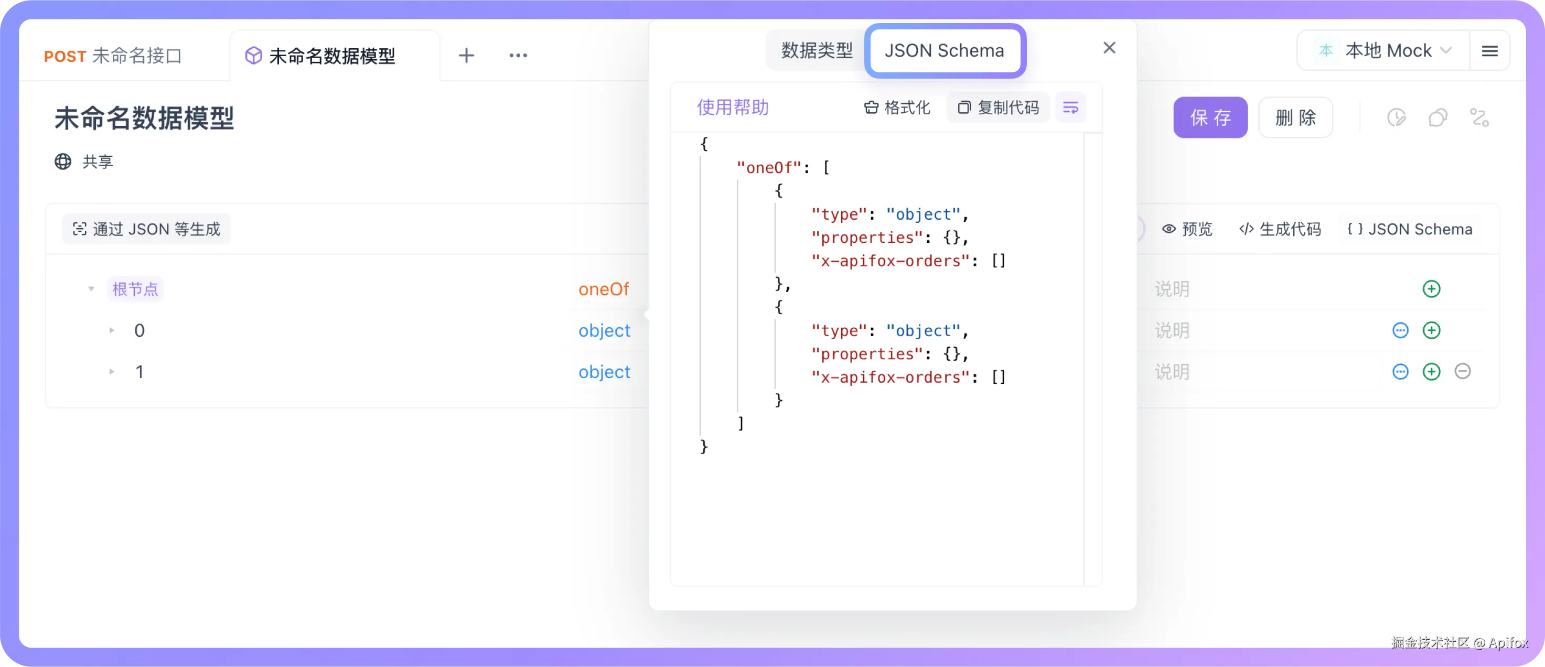This screenshot has height=667, width=1545.
Task: Toggle the advanced settings ellipsis on row 0
Action: 1400,330
